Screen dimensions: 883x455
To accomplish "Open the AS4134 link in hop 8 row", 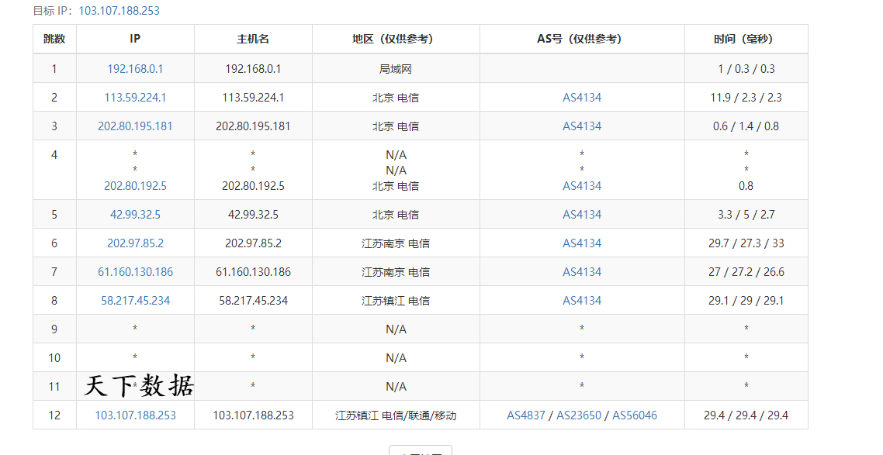I will [x=582, y=301].
